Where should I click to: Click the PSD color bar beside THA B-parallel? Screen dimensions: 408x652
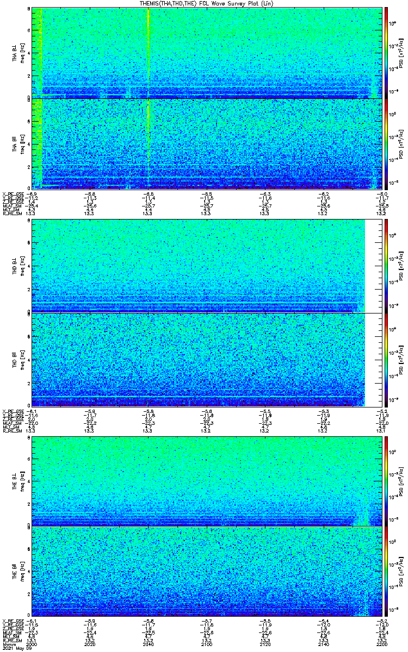pyautogui.click(x=387, y=143)
